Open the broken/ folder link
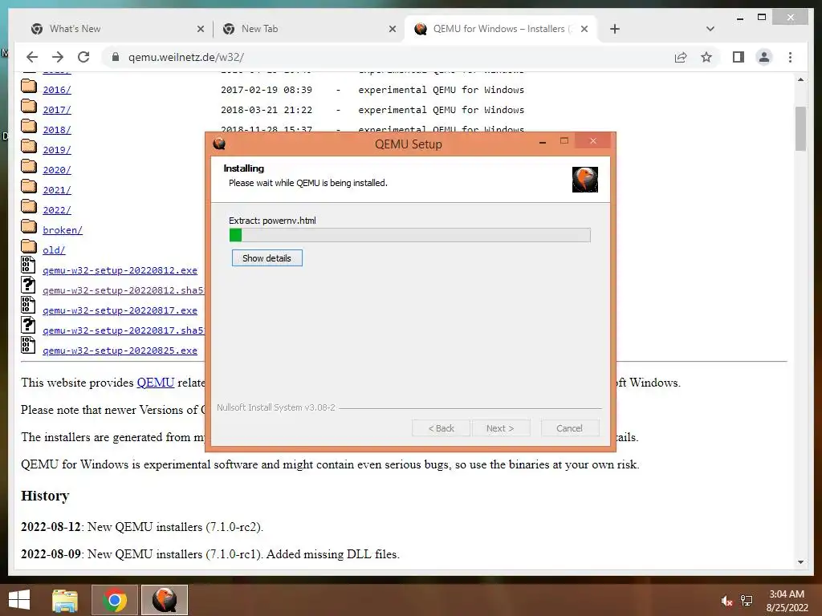 tap(63, 230)
